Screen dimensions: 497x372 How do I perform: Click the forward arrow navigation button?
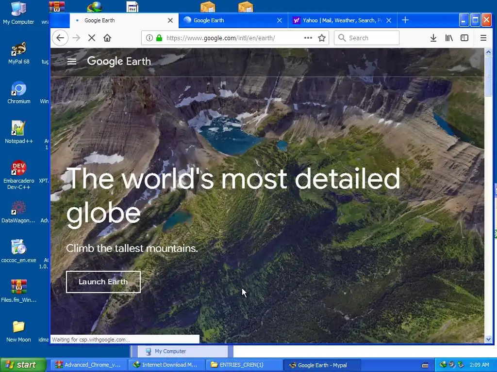coord(76,38)
